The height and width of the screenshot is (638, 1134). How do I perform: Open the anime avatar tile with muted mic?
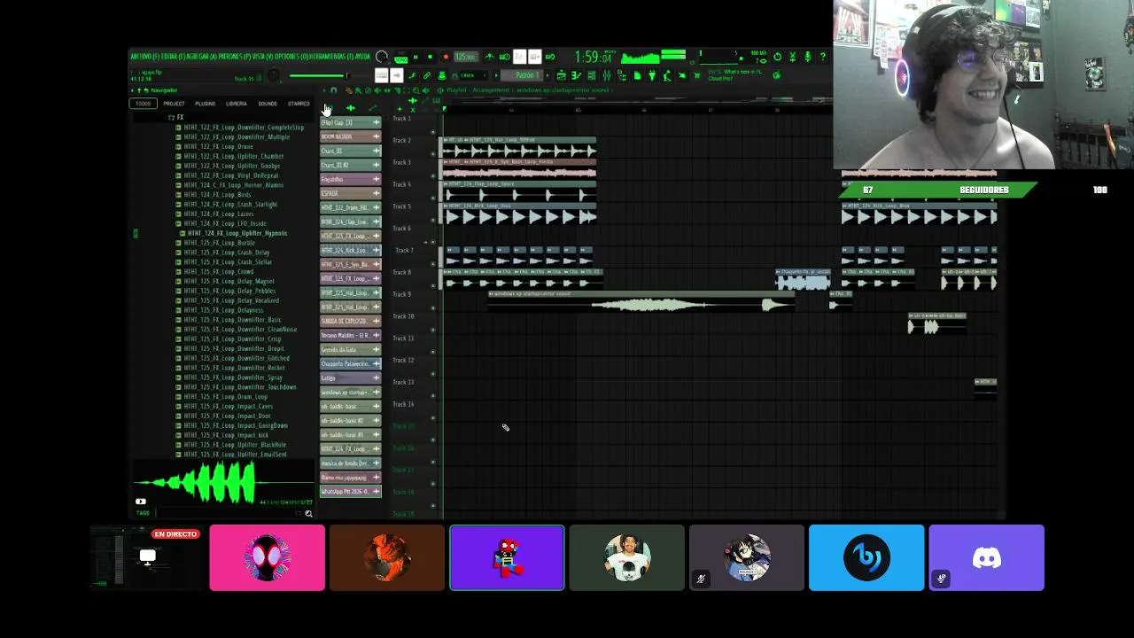[x=747, y=557]
